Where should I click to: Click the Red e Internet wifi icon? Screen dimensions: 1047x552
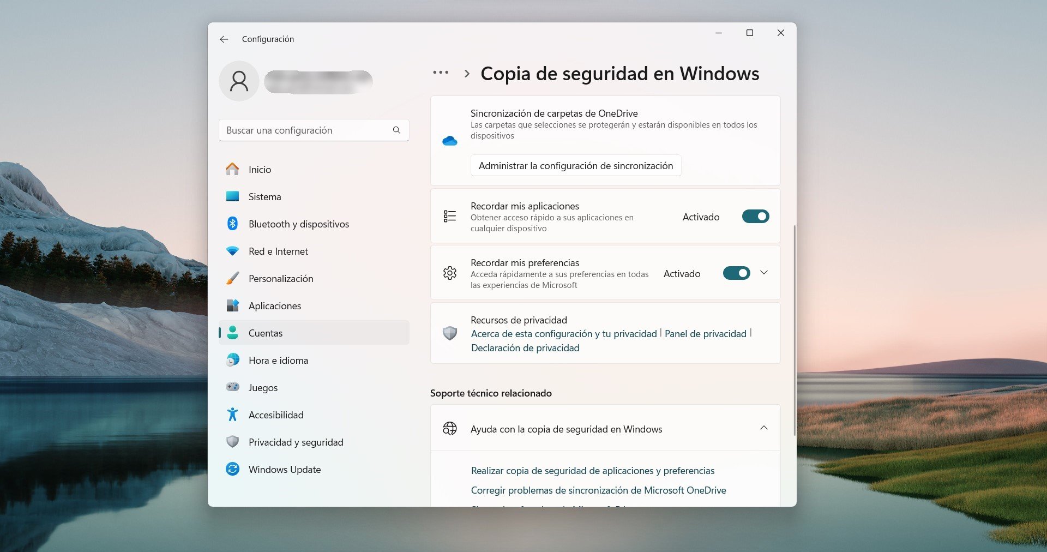point(232,251)
